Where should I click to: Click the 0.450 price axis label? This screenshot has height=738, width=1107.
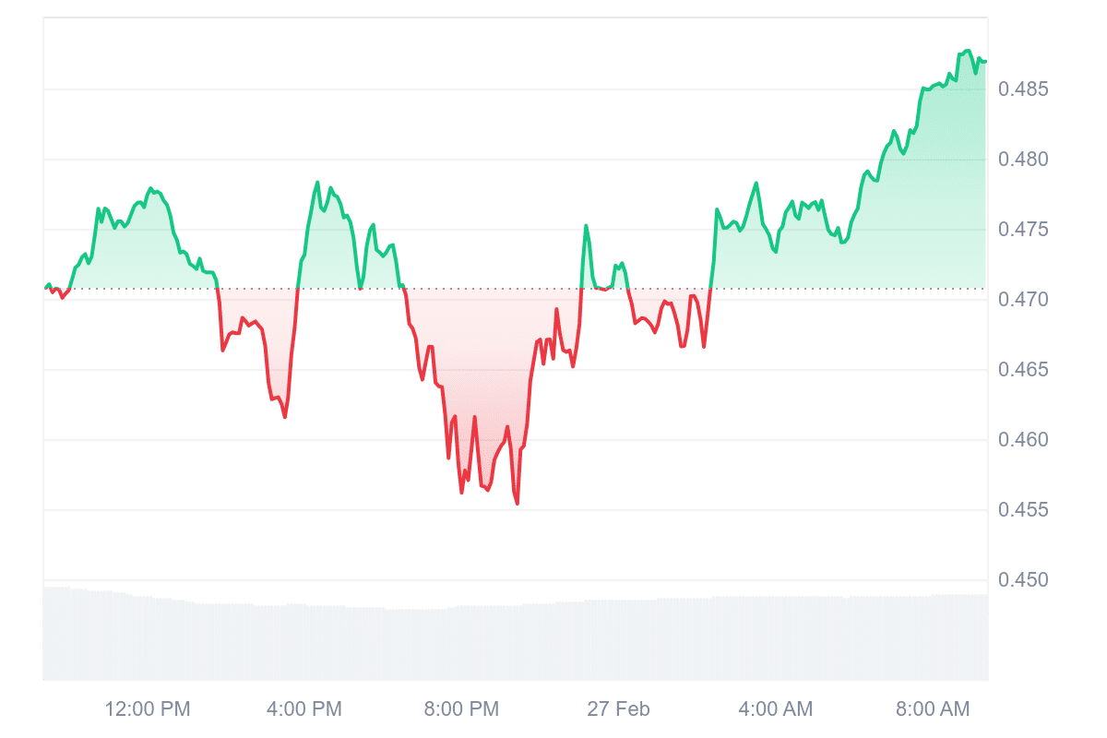tap(1023, 580)
